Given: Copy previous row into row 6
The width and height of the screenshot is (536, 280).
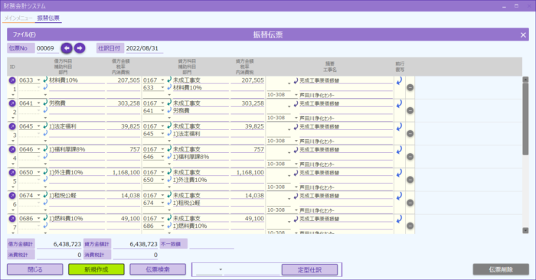Looking at the screenshot, I should click(x=399, y=196).
